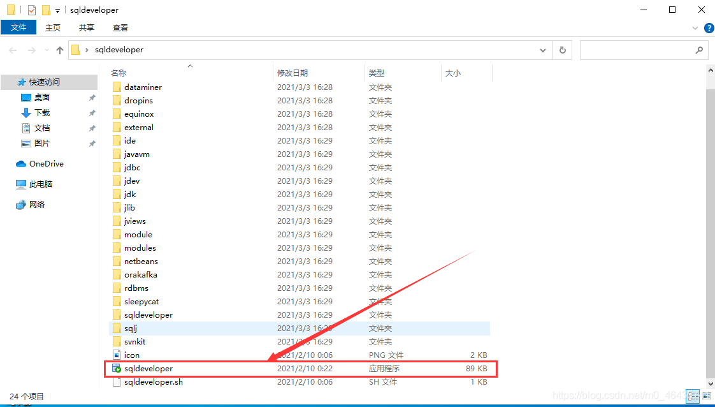Click the 89 KB size cell
This screenshot has height=407, width=715.
(x=477, y=368)
